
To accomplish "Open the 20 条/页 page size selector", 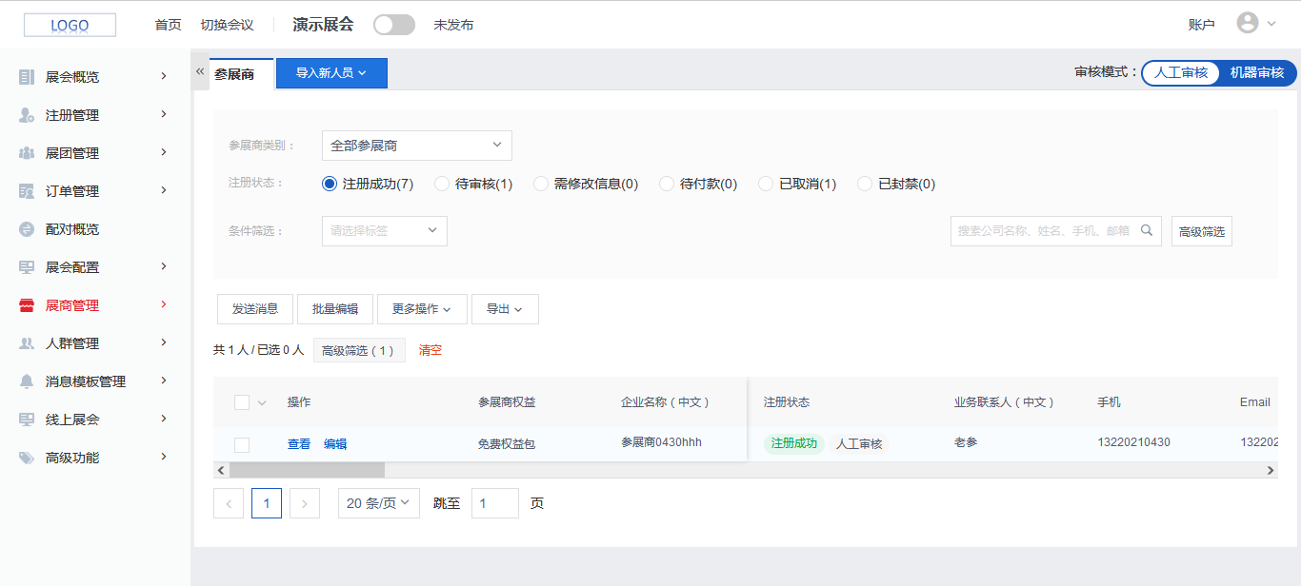I will click(378, 503).
